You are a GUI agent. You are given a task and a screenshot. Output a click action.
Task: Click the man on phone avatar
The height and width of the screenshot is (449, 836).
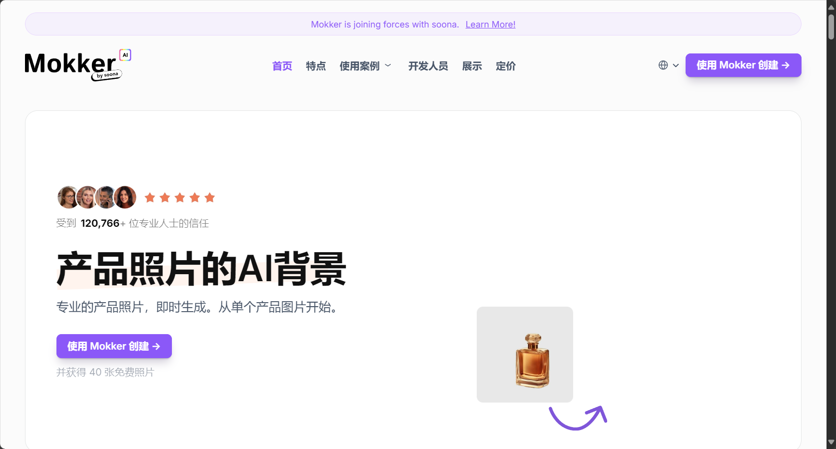click(105, 197)
